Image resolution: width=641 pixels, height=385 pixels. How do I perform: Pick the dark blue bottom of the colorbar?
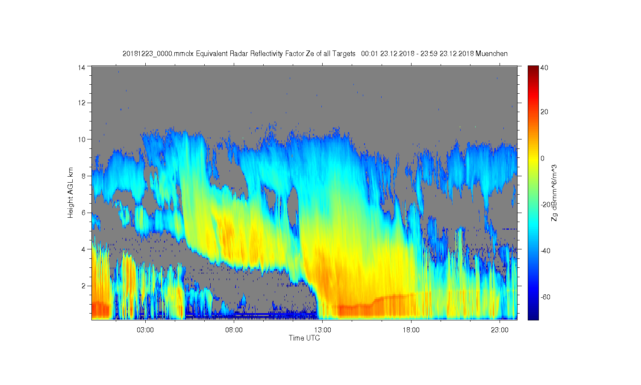(x=533, y=316)
